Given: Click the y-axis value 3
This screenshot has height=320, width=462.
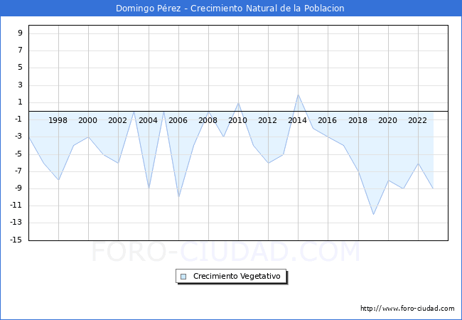Looking at the screenshot, I should click(x=20, y=85).
